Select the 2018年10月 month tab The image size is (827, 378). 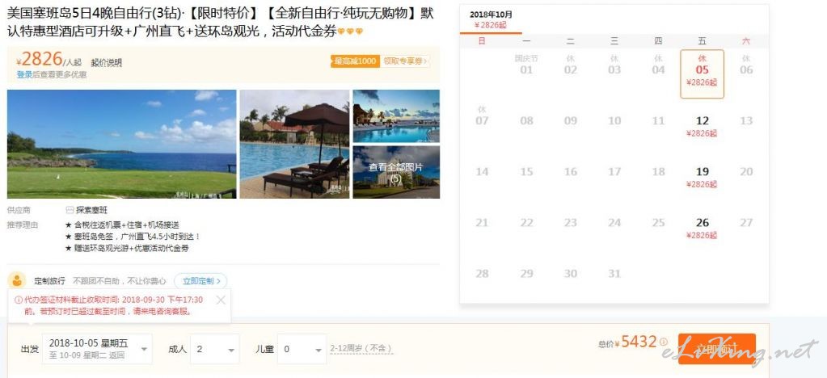tap(491, 19)
